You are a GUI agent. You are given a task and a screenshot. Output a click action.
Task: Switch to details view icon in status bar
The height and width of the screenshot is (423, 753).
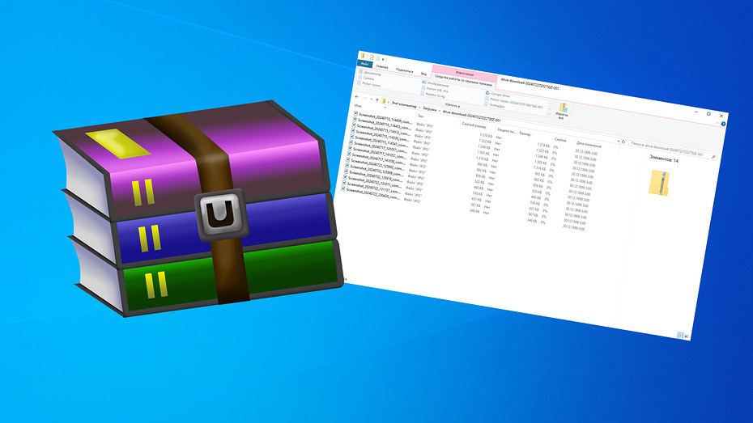point(680,335)
